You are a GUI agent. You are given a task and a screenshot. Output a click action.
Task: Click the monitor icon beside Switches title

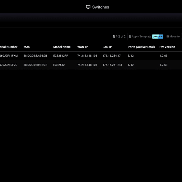pyautogui.click(x=88, y=7)
